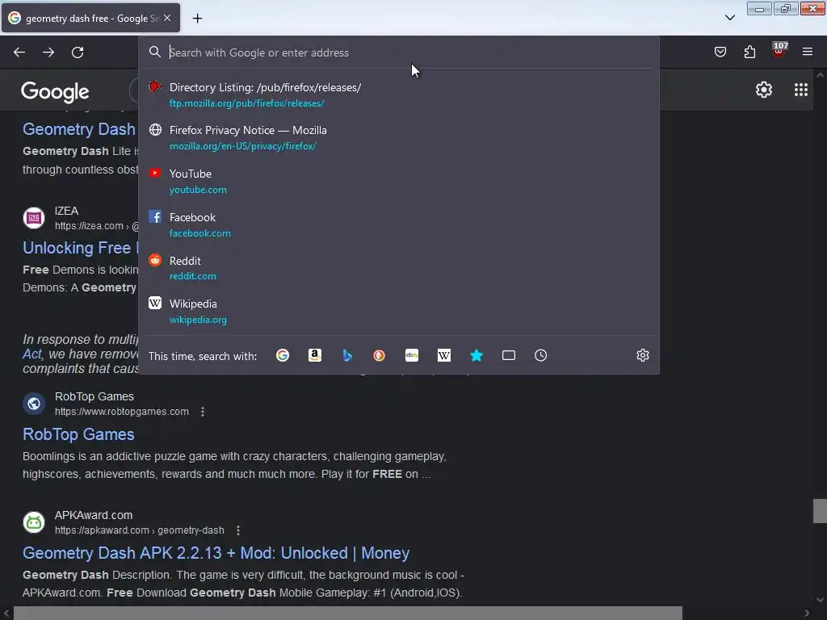Open uBlock extension icon showing 107

(779, 50)
